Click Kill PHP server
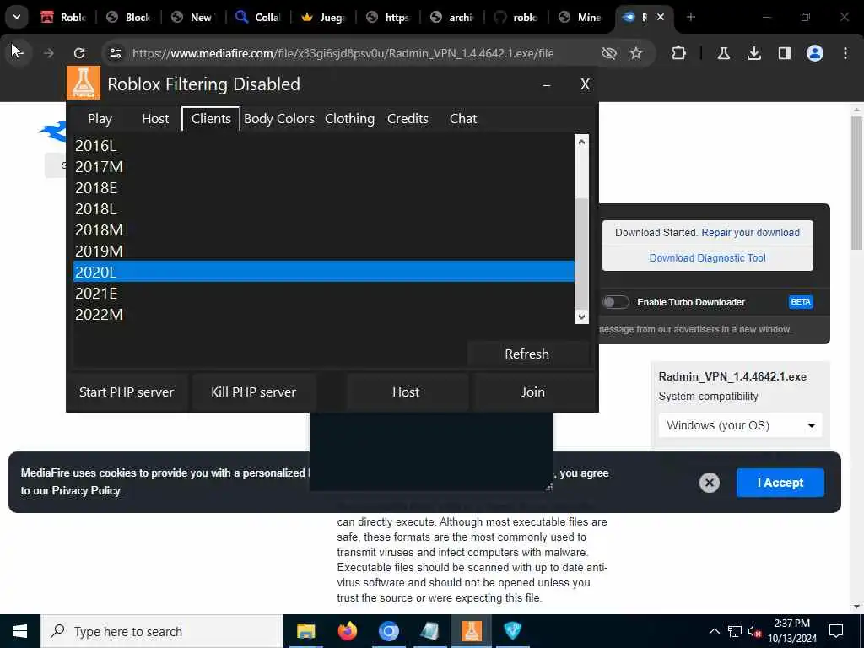This screenshot has width=864, height=648. (x=253, y=391)
